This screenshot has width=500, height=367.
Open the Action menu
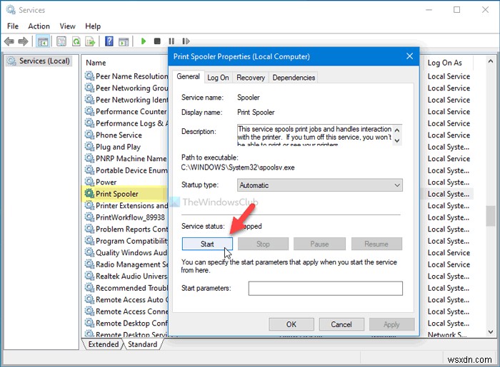(39, 26)
